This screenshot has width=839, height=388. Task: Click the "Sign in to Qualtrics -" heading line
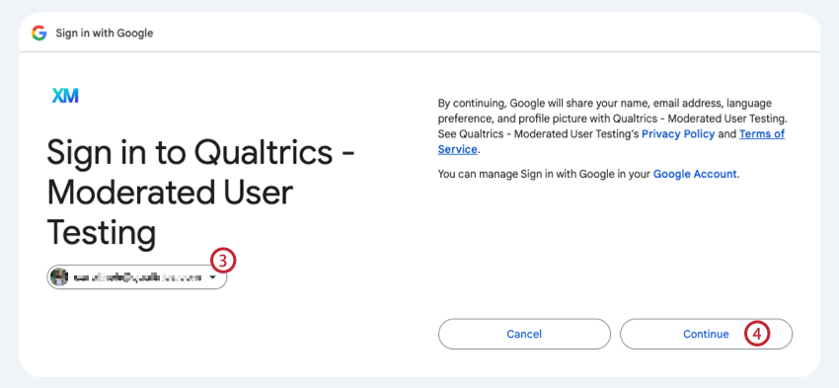201,153
